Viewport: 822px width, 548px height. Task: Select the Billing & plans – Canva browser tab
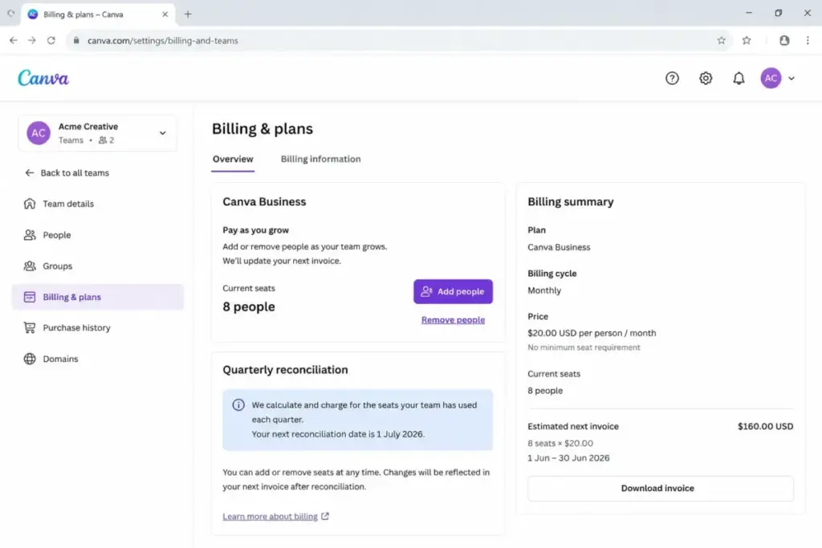[x=97, y=14]
